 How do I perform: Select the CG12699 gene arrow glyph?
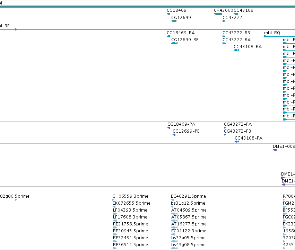click(174, 21)
